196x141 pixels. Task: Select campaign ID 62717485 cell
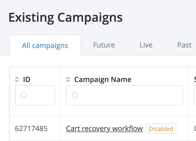[31, 128]
